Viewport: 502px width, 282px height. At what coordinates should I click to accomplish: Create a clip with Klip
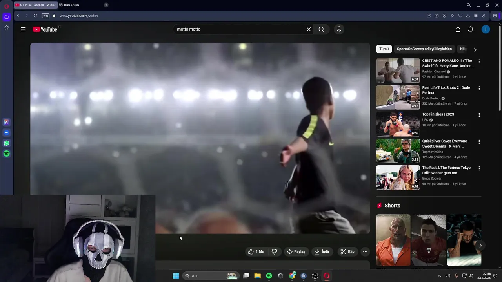347,251
